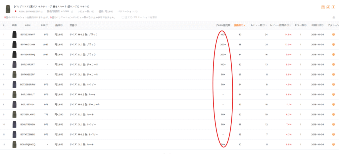
Task: Open ASIN B07X6G13NH link
Action: [x=28, y=44]
